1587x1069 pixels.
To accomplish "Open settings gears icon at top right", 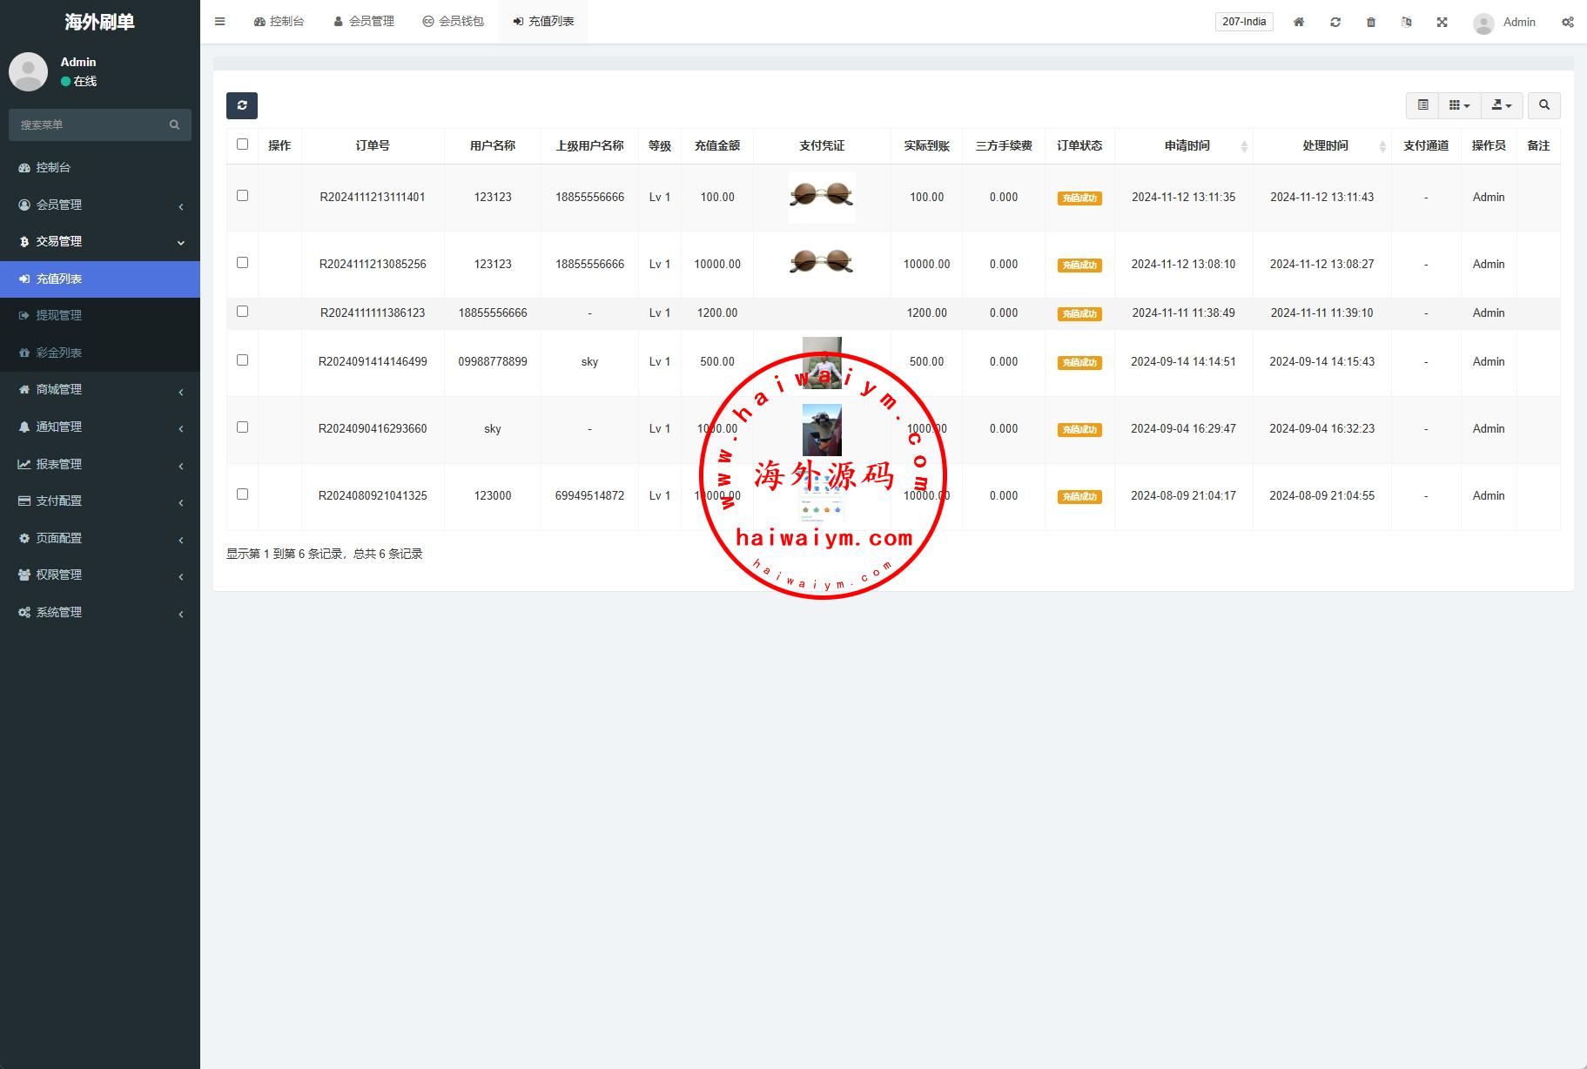I will [x=1567, y=22].
